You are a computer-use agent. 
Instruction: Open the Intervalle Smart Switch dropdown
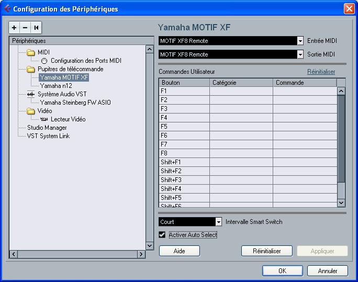pyautogui.click(x=219, y=222)
